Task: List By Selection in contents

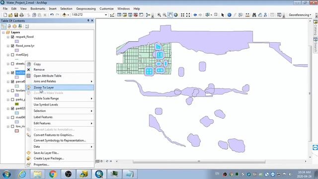Action: [20, 26]
